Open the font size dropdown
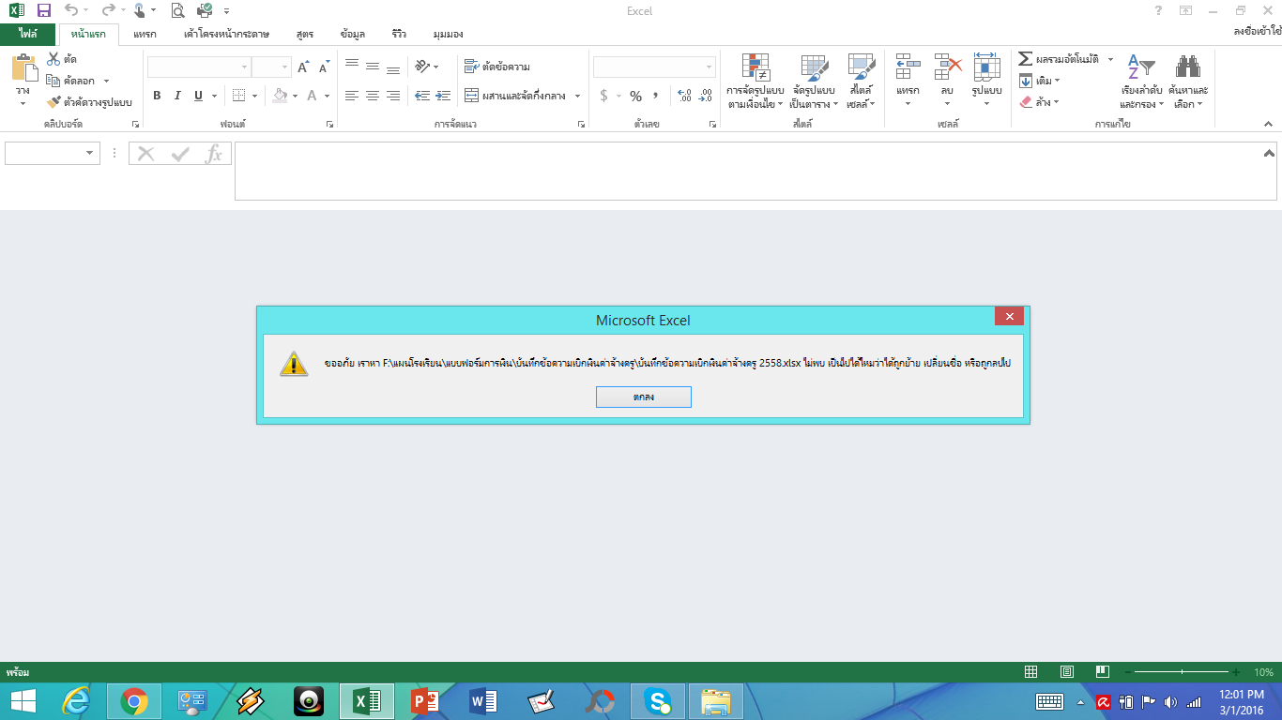 [x=284, y=67]
